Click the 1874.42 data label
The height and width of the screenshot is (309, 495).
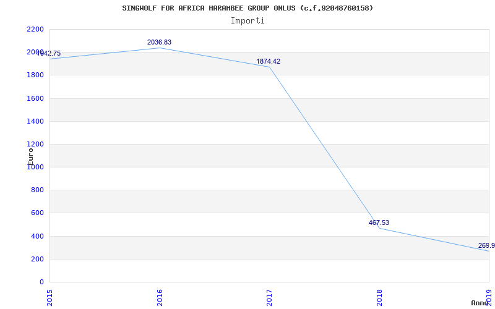point(268,61)
